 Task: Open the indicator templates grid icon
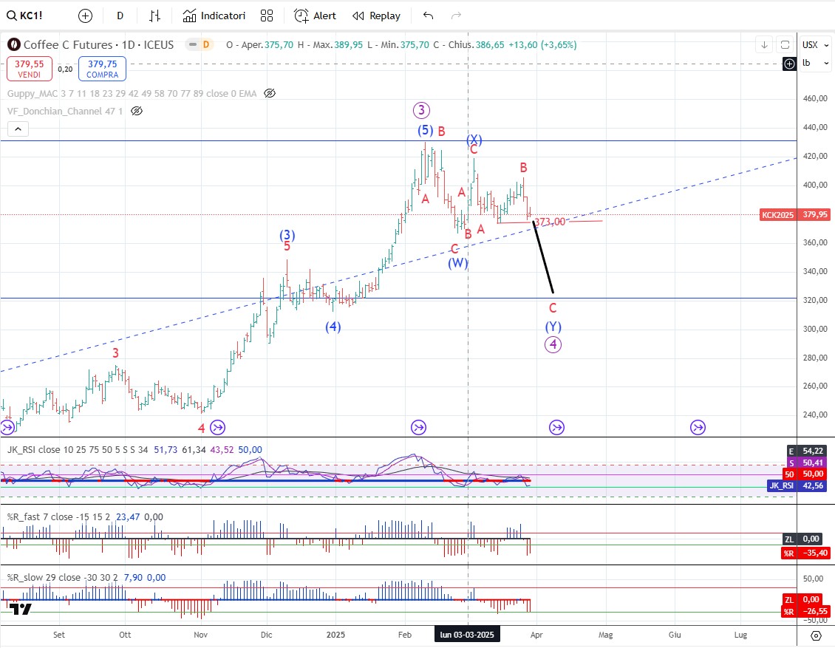pos(267,16)
